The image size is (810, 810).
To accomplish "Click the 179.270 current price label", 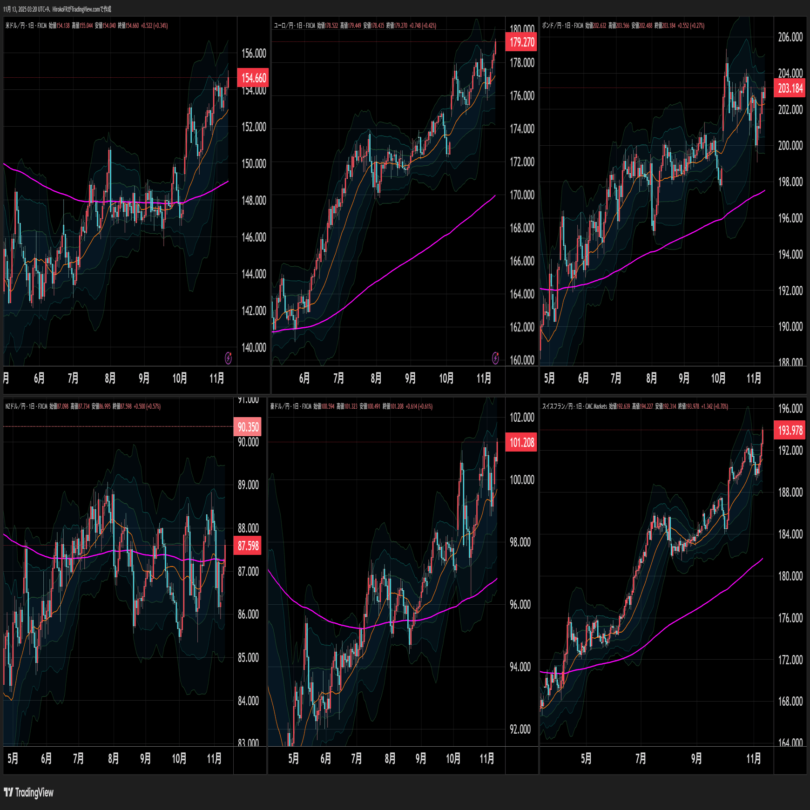I will pyautogui.click(x=521, y=42).
